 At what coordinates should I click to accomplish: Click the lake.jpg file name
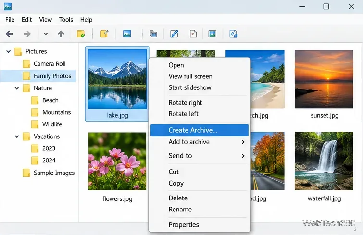pyautogui.click(x=117, y=115)
